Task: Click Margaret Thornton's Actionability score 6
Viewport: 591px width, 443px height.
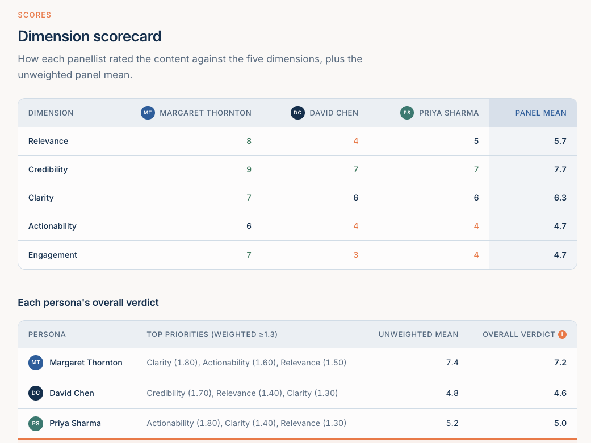Action: [249, 226]
